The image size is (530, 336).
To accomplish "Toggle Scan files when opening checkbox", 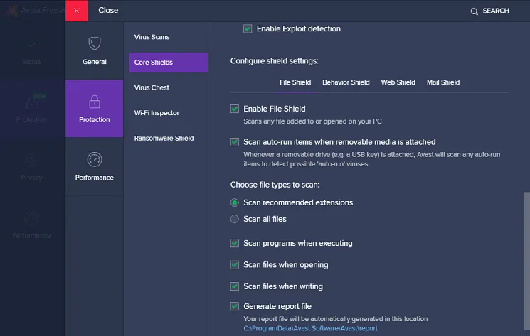I will [235, 265].
